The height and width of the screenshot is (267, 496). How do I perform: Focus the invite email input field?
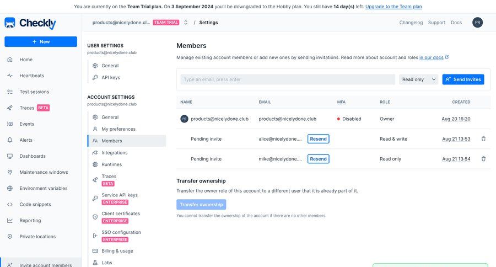click(x=288, y=79)
